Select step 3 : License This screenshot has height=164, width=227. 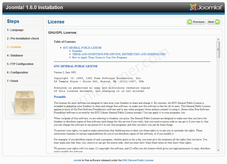(x=14, y=47)
